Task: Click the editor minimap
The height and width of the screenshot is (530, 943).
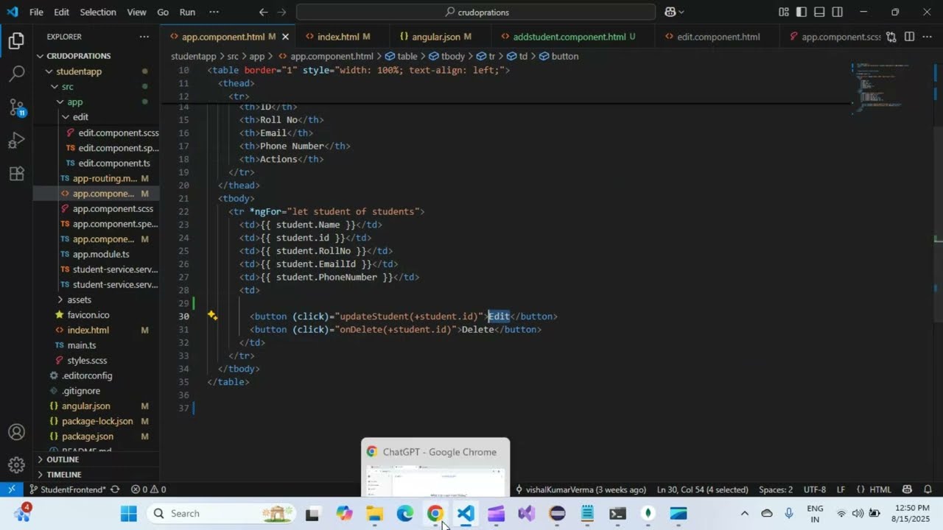Action: click(883, 88)
